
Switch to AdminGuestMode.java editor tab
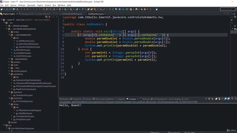[72, 14]
